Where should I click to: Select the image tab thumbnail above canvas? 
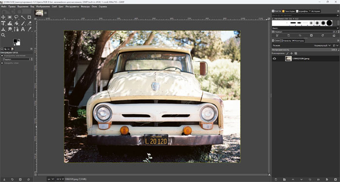(x=39, y=13)
